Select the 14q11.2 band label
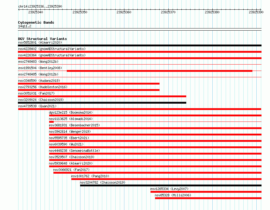Image resolution: width=270 pixels, height=210 pixels. [x=25, y=26]
